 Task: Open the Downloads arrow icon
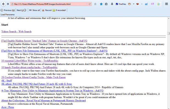click(112, 4)
